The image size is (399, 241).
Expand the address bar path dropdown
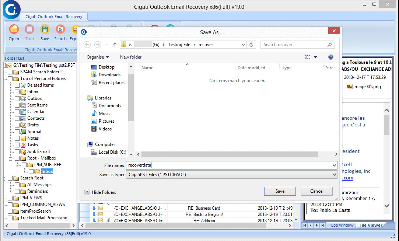pyautogui.click(x=243, y=45)
